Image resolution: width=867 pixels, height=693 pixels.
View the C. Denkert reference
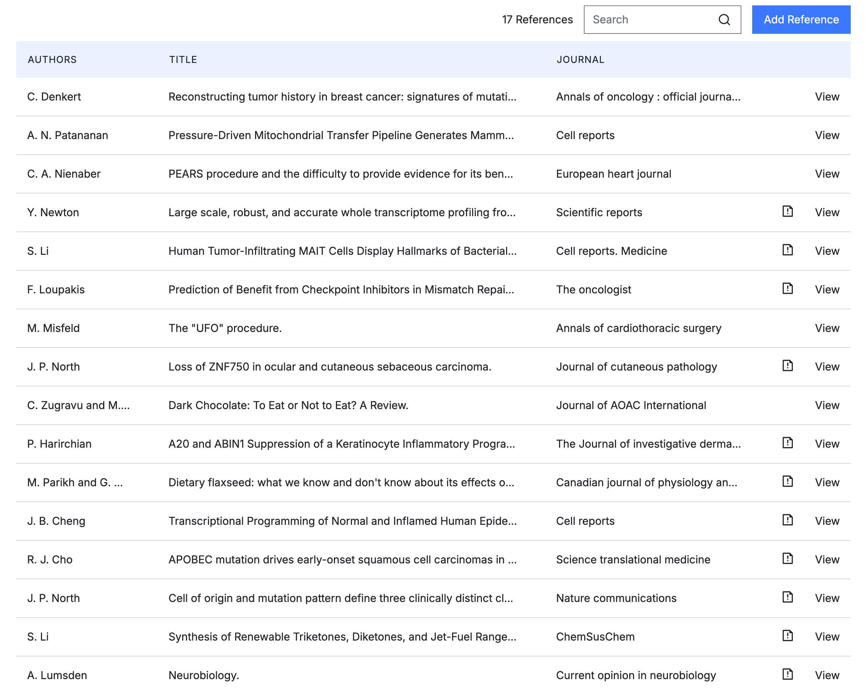pos(827,97)
